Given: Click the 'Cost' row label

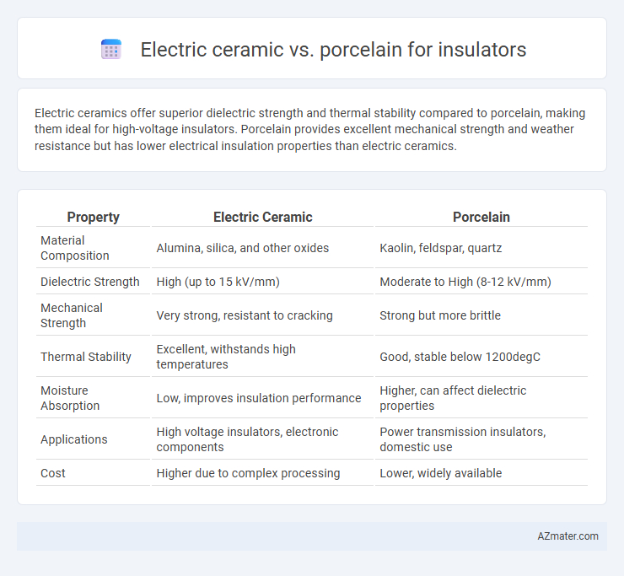Looking at the screenshot, I should click(x=53, y=473).
